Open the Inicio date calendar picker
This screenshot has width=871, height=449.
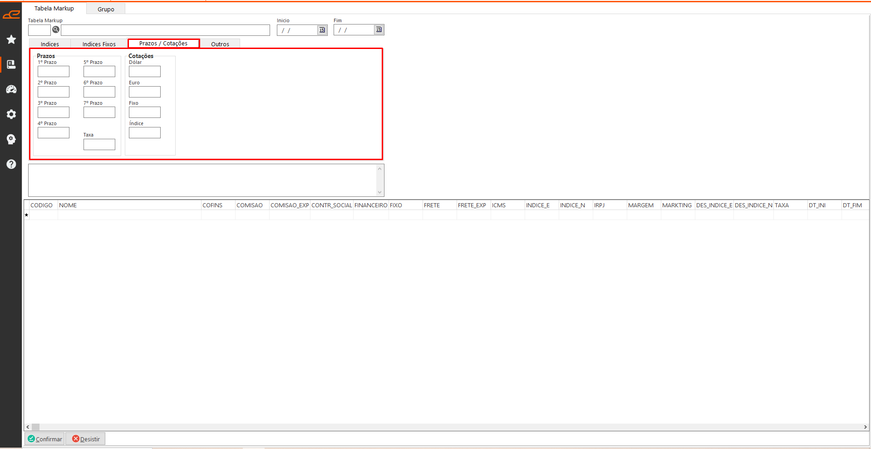pos(322,30)
